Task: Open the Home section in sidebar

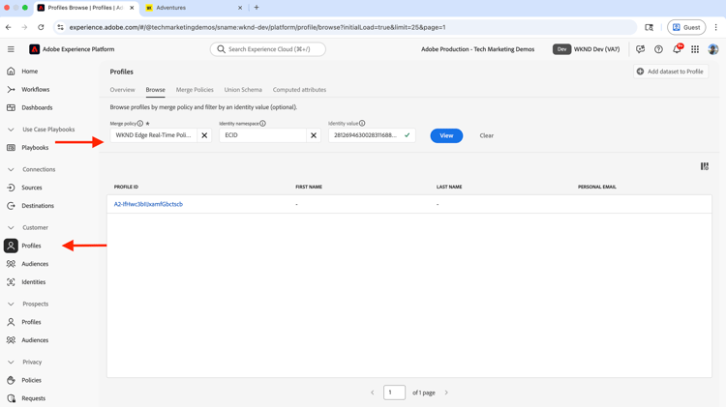Action: 29,72
